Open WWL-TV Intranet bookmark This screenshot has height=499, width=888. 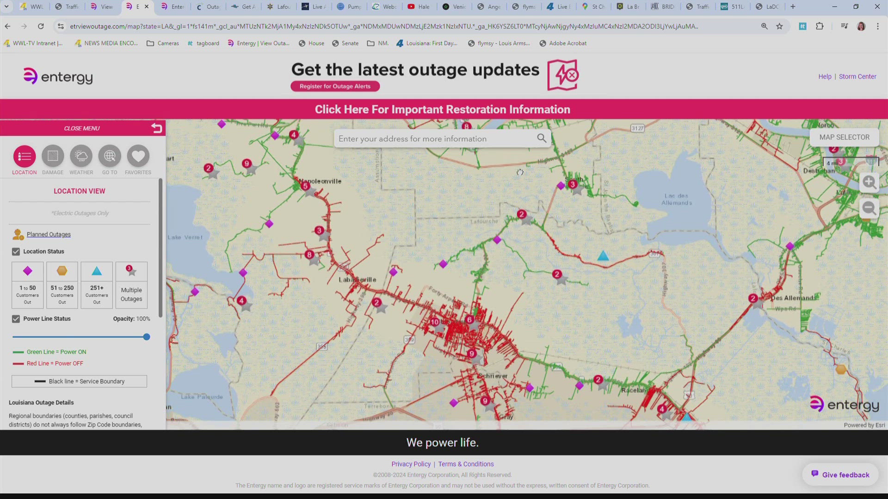33,43
